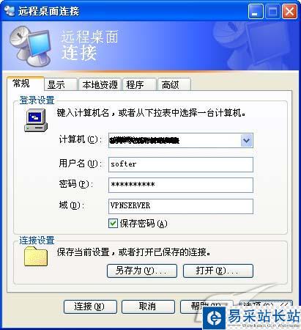This screenshot has width=301, height=330.
Task: Click the satellite dish banner icon
Action: click(x=30, y=46)
